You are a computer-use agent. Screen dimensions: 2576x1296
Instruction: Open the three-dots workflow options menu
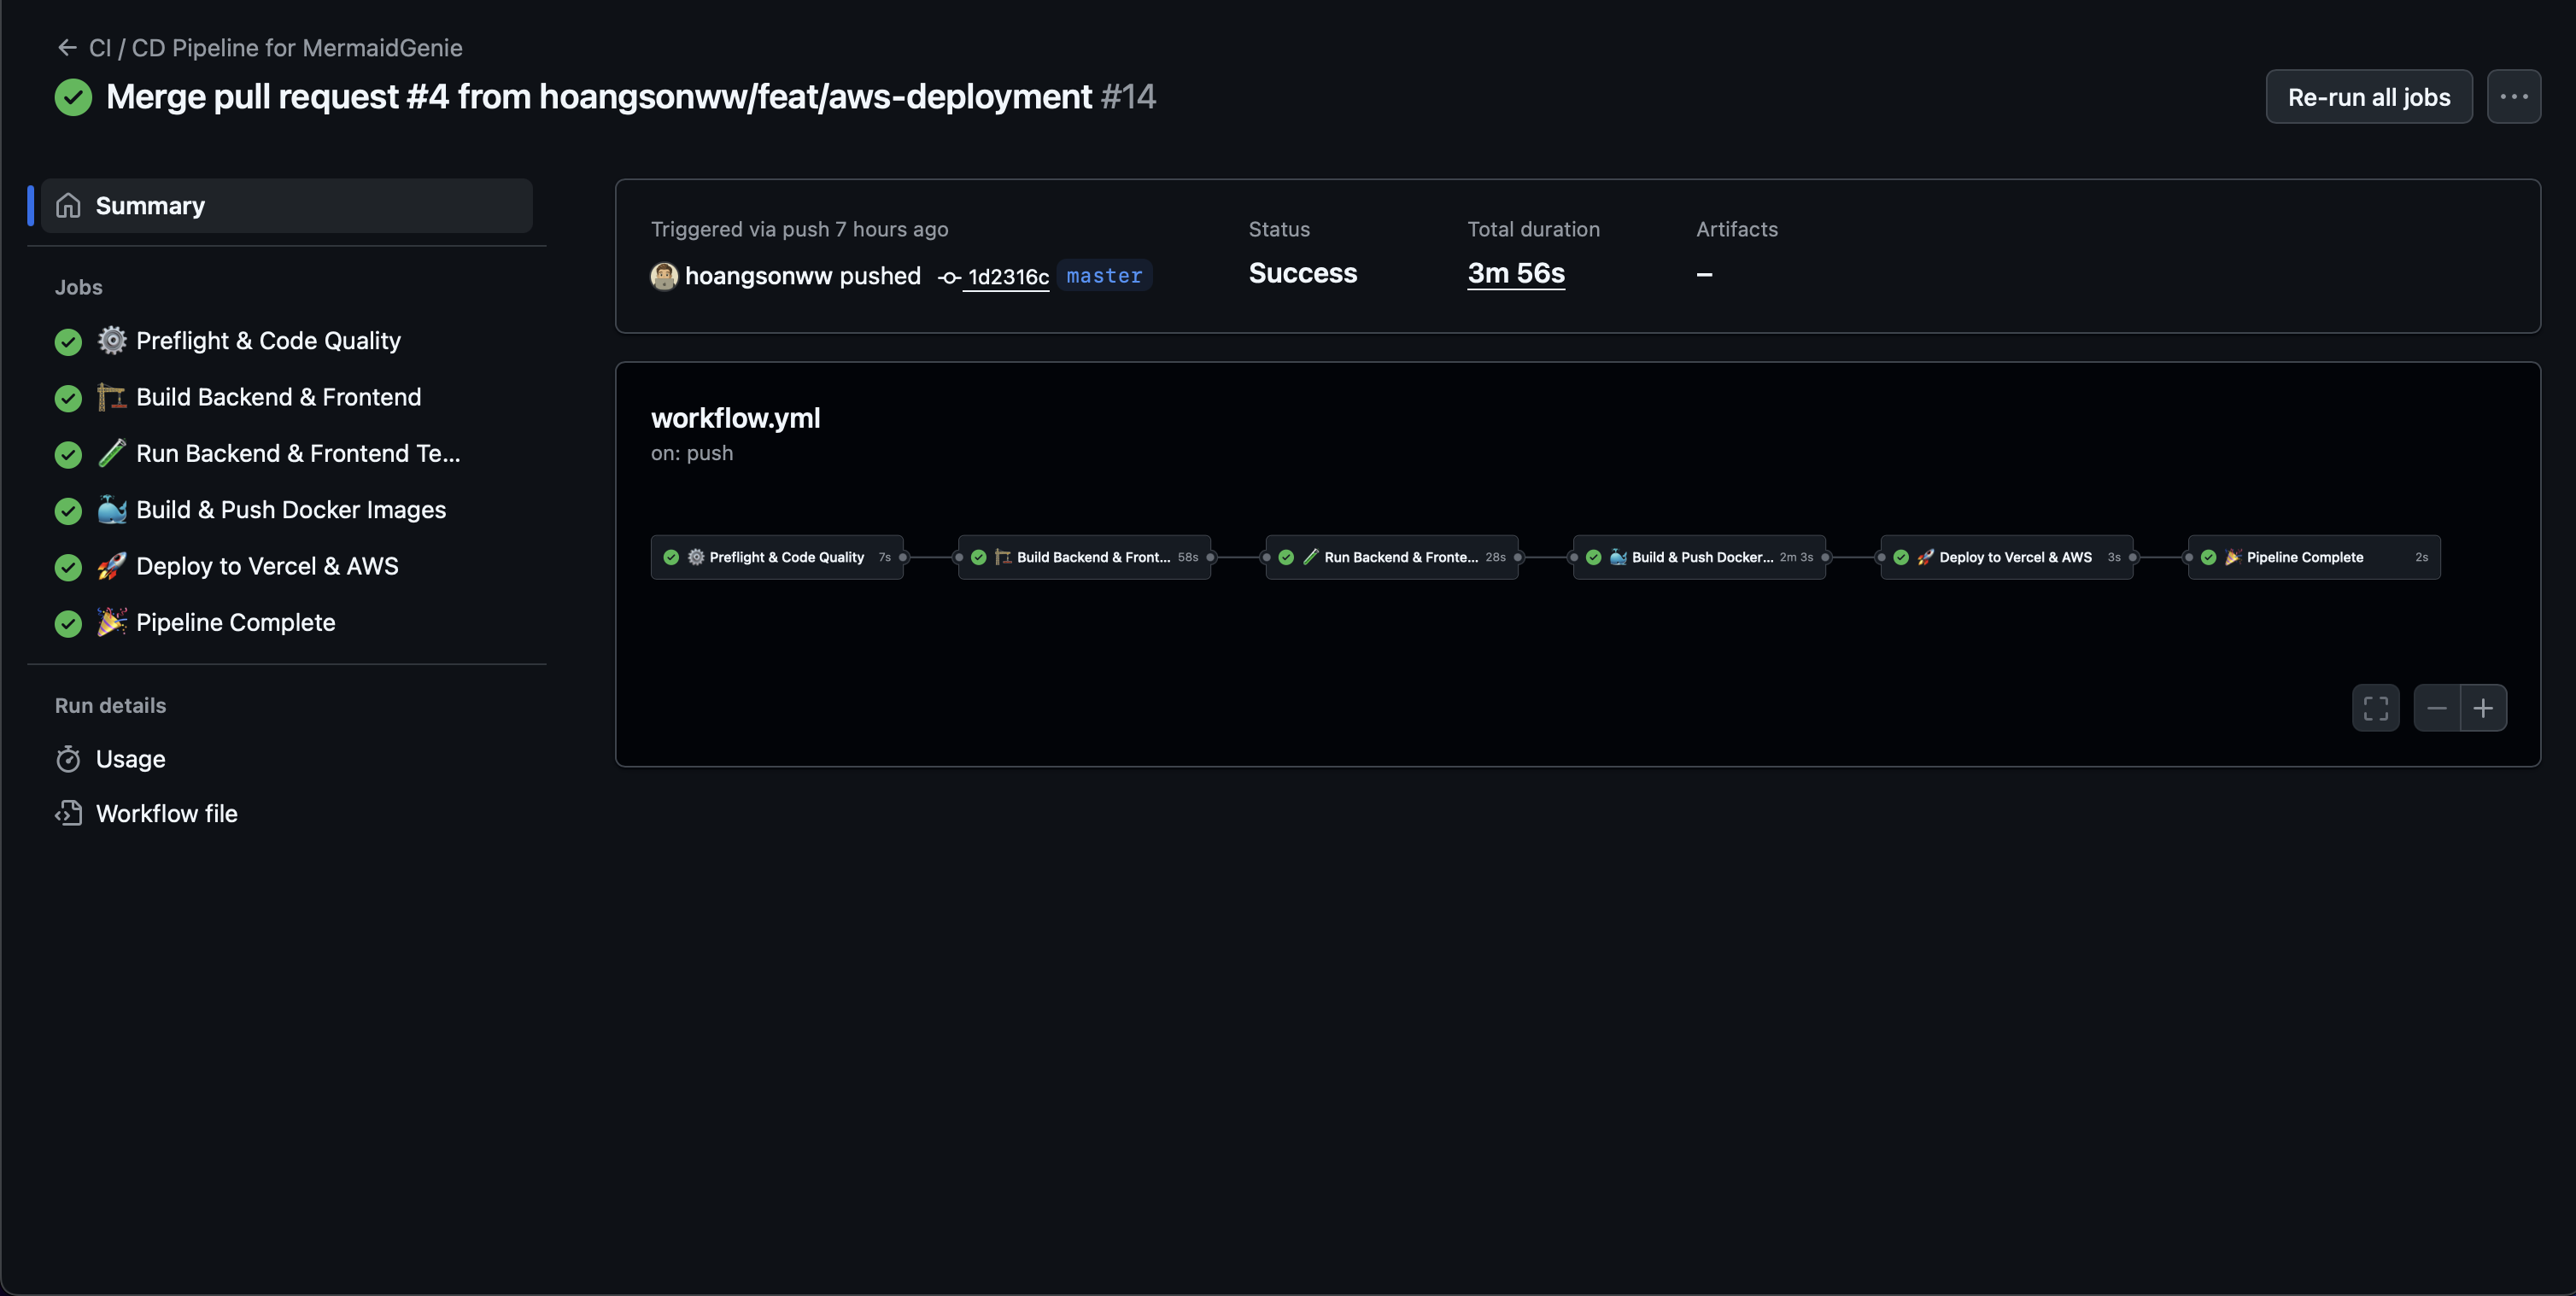pos(2513,97)
